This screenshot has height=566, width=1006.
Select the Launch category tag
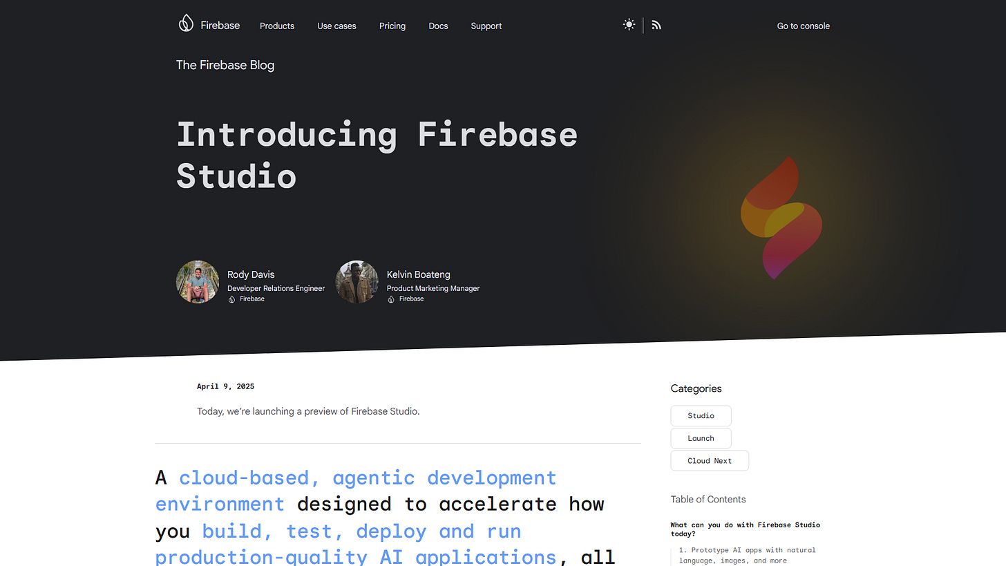tap(701, 438)
